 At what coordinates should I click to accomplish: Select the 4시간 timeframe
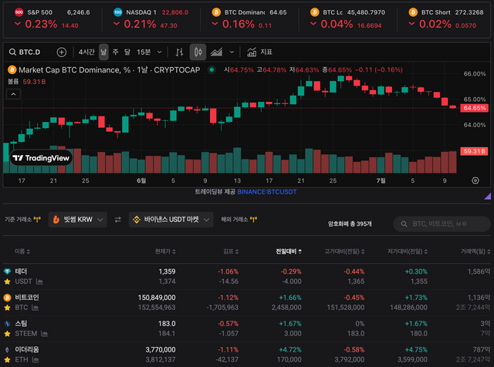(86, 52)
